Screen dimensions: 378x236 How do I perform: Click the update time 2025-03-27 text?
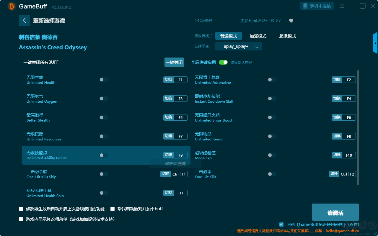point(261,21)
